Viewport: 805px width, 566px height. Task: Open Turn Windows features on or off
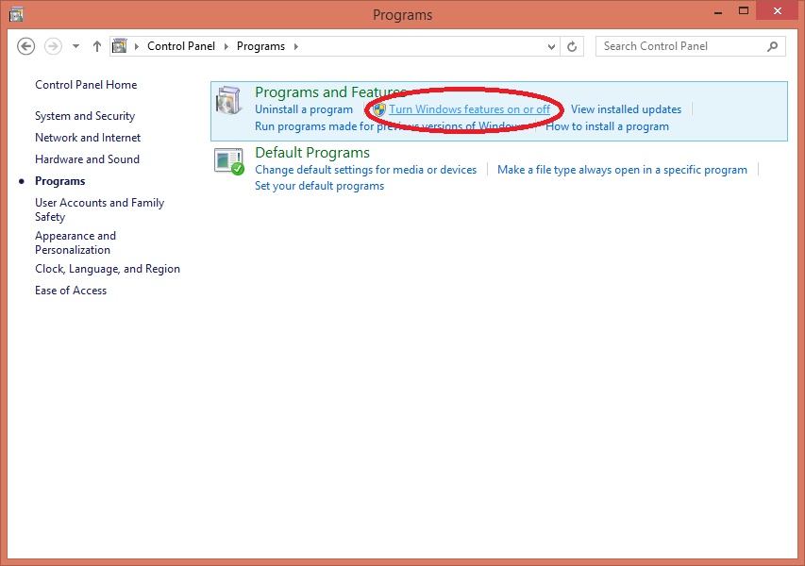pos(469,109)
